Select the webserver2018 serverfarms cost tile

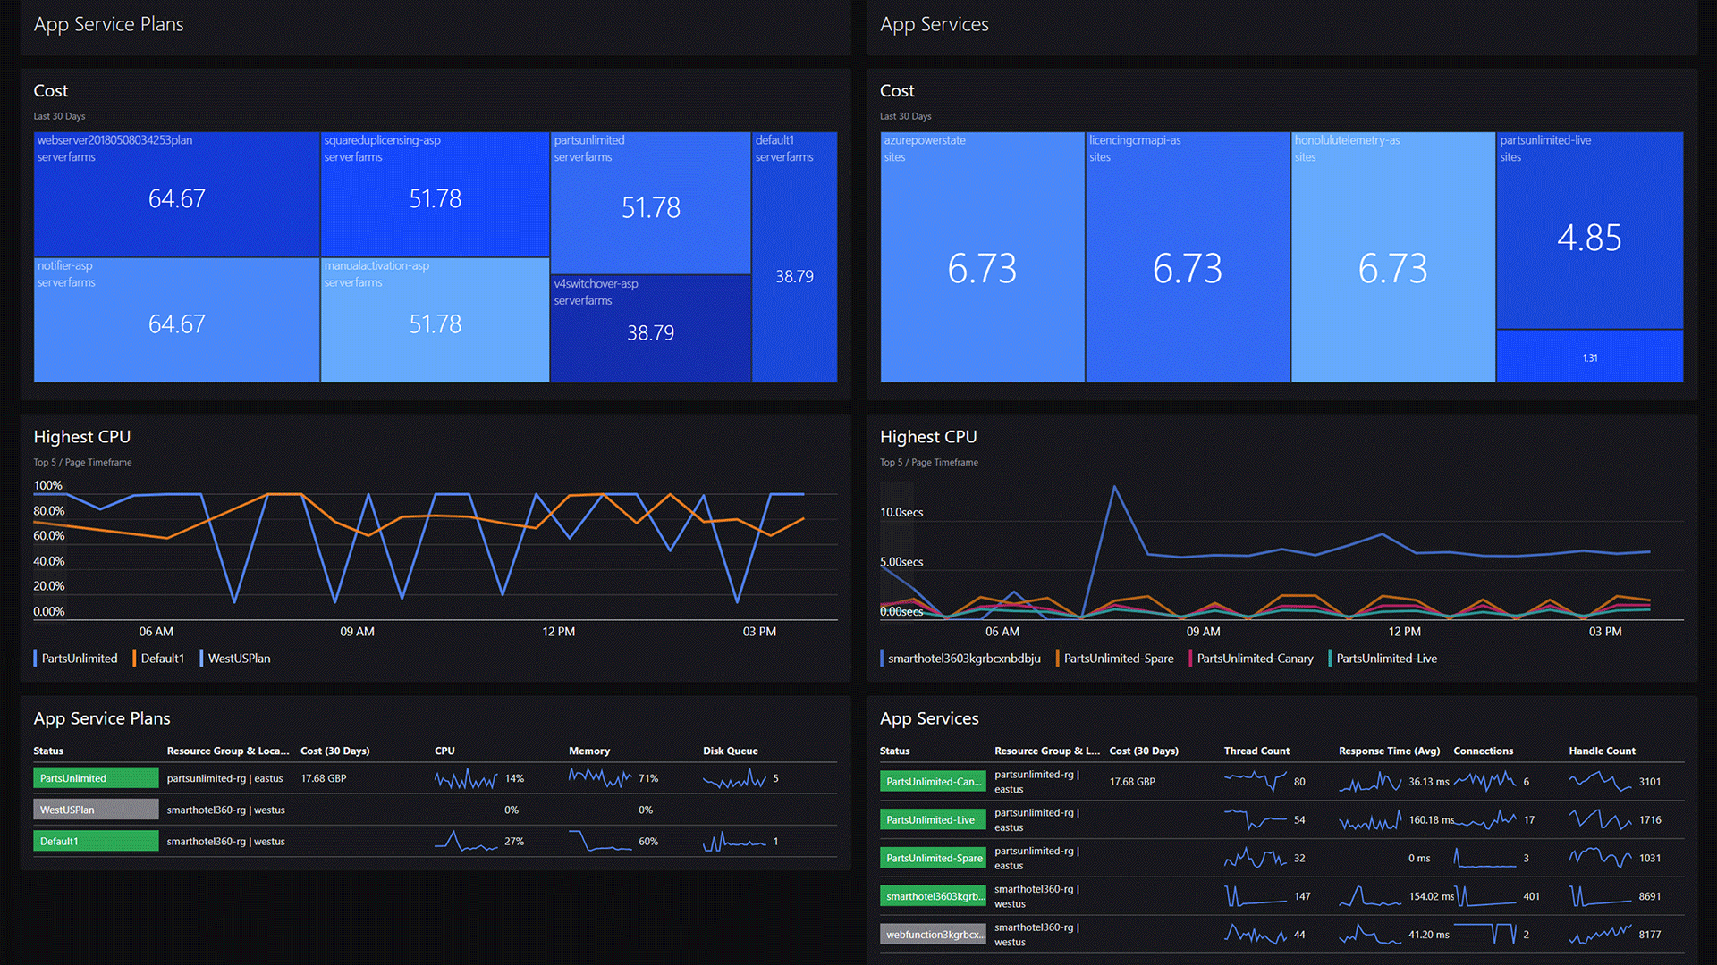click(x=175, y=194)
